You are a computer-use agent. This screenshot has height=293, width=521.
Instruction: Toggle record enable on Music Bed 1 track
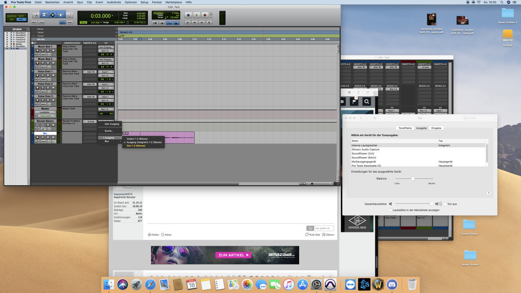tap(37, 50)
